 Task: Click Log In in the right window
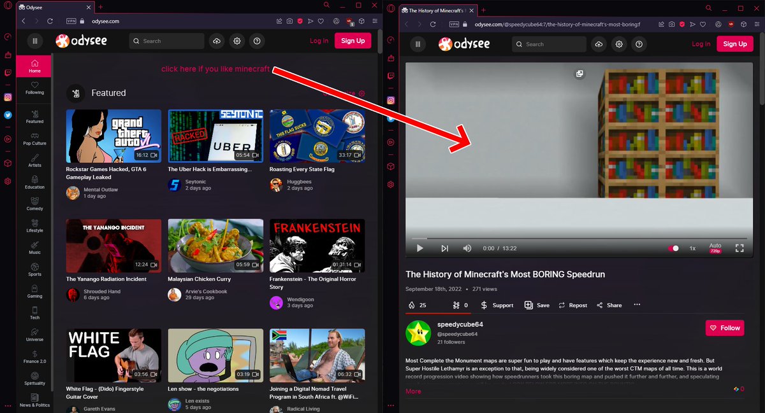701,44
